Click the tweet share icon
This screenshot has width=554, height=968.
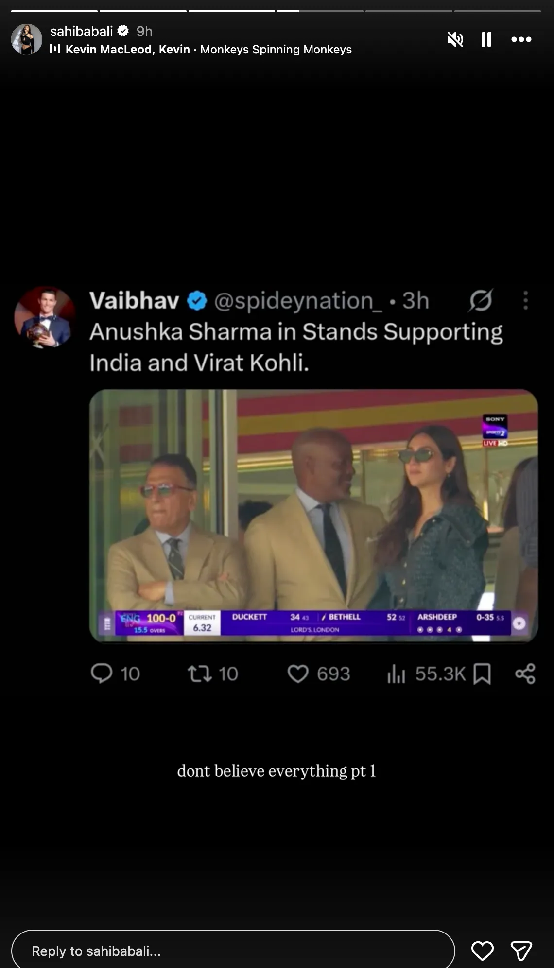525,674
